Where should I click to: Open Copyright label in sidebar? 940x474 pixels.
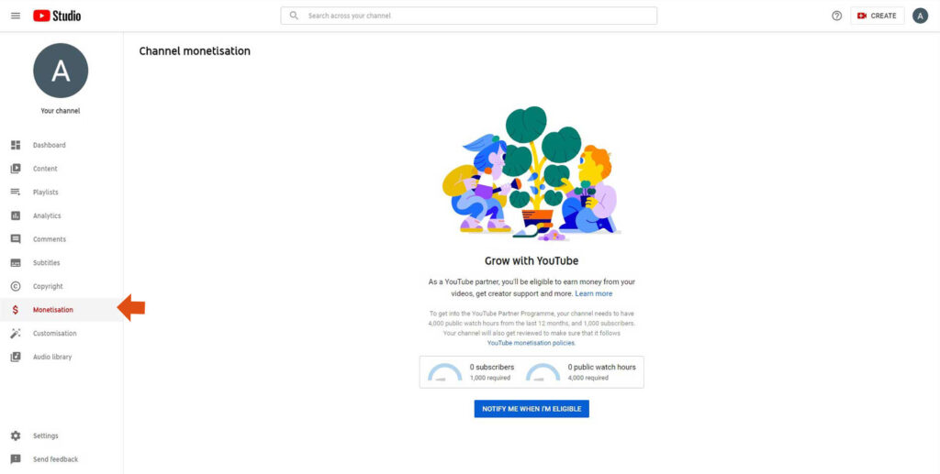(x=48, y=286)
